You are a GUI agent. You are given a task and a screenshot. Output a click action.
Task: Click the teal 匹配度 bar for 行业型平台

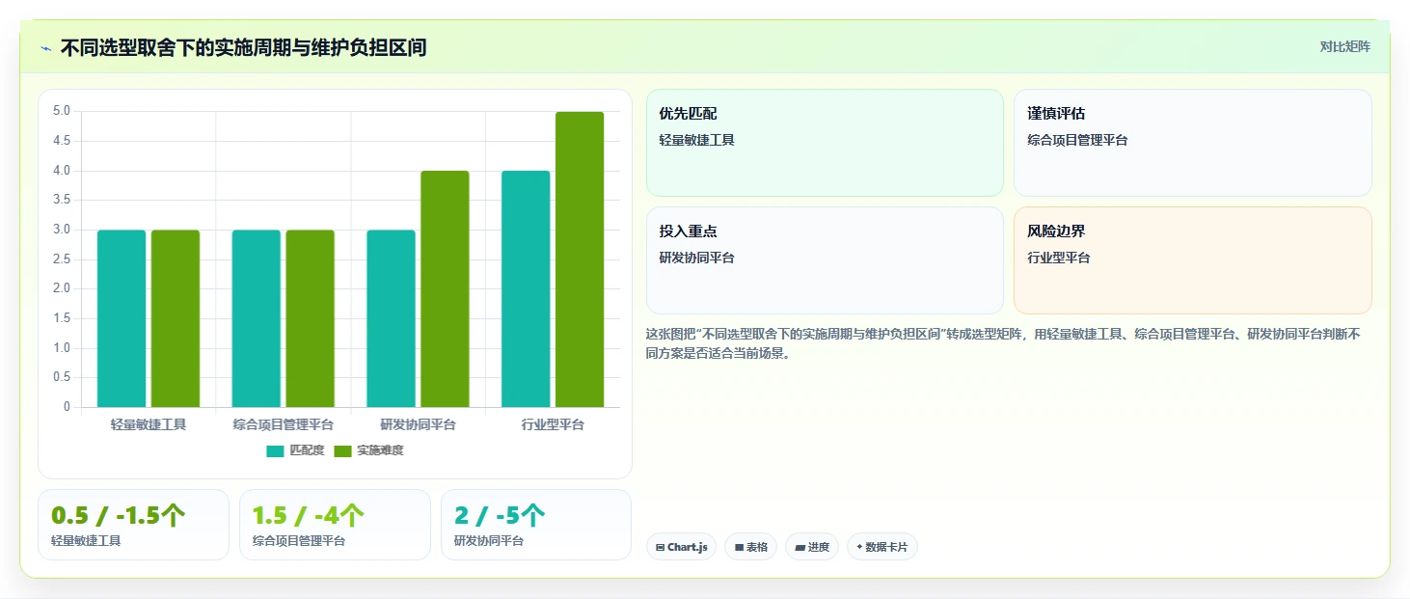tap(526, 289)
